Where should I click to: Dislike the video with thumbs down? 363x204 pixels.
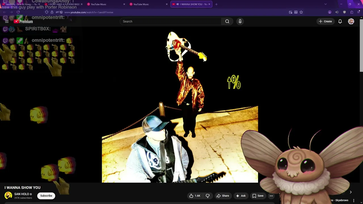coord(208,196)
